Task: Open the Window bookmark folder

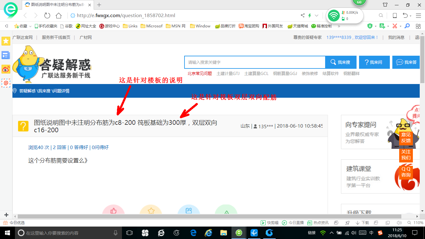Action: (200, 26)
